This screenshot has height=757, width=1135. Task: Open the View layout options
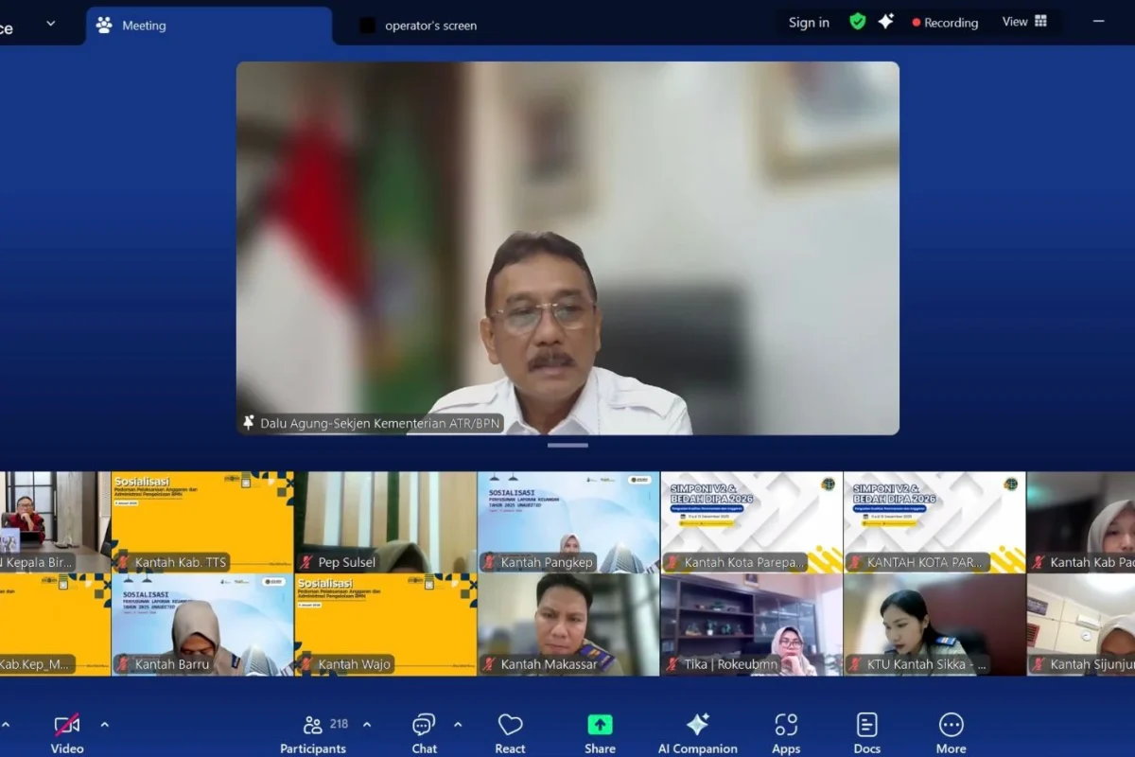(1022, 21)
